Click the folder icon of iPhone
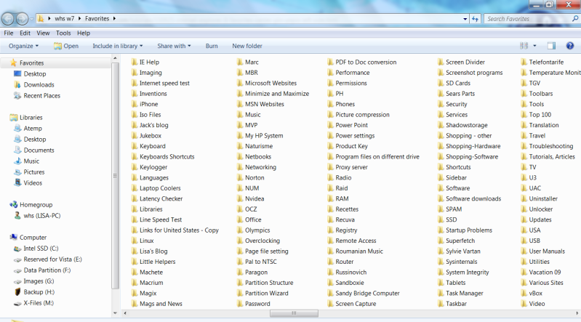581x322 pixels. [135, 104]
